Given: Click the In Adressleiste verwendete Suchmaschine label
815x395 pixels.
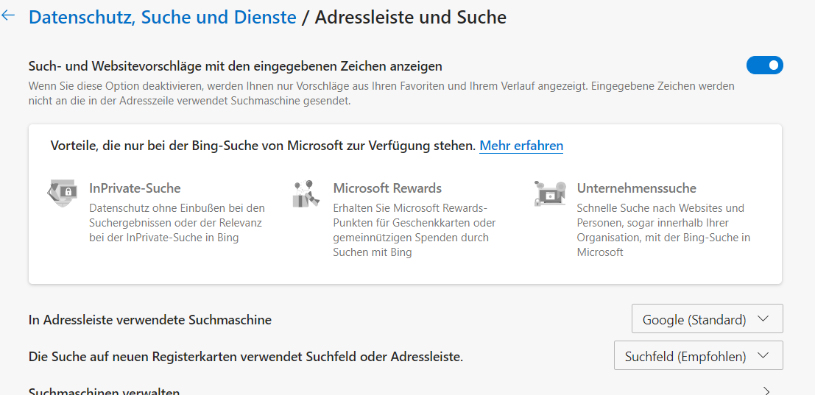Looking at the screenshot, I should coord(150,320).
